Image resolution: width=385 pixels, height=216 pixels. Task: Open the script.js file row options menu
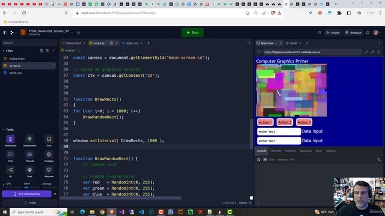click(x=54, y=65)
